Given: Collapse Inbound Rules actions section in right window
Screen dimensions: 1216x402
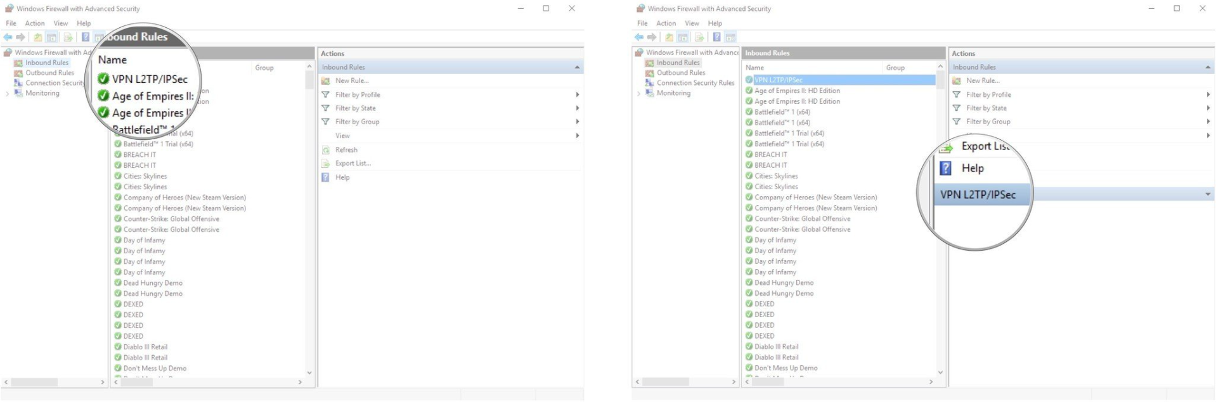Looking at the screenshot, I should (x=1208, y=67).
